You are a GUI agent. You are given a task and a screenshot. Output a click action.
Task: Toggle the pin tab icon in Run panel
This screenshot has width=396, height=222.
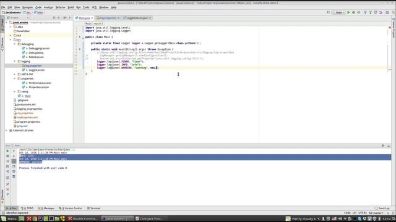tap(7, 184)
